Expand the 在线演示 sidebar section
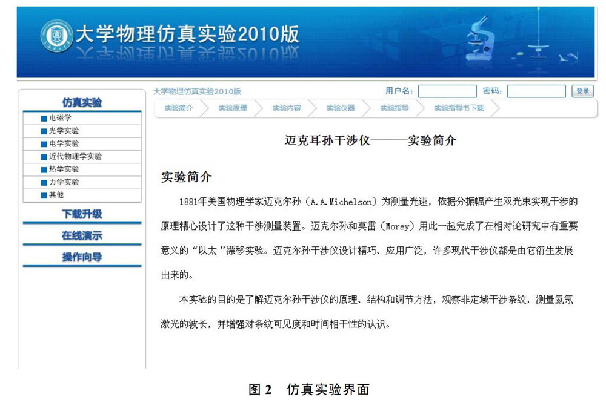The width and height of the screenshot is (606, 400). coord(82,235)
